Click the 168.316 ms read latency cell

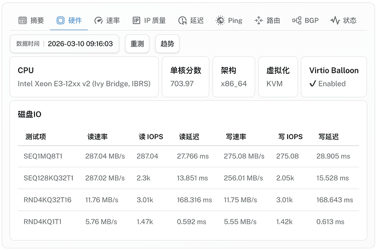point(194,200)
